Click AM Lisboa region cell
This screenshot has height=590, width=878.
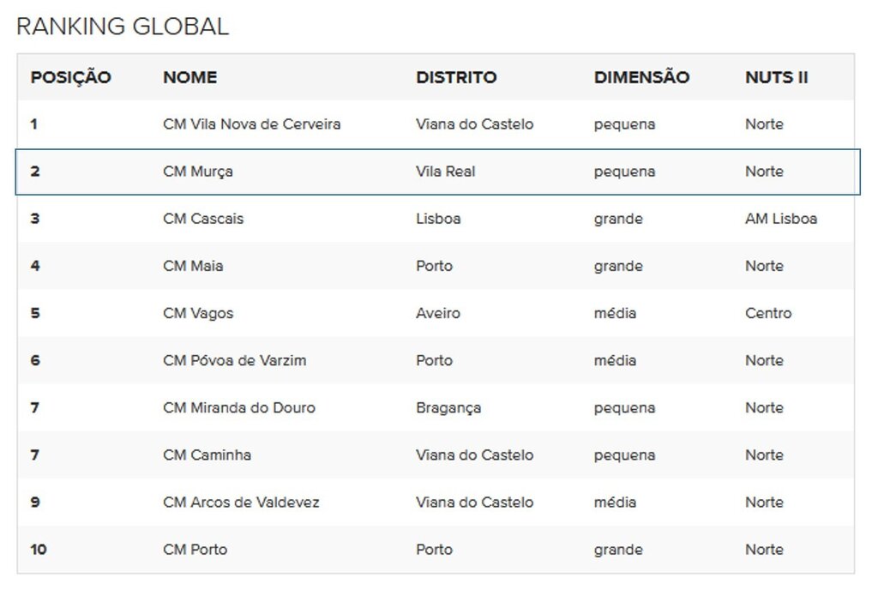click(x=781, y=219)
